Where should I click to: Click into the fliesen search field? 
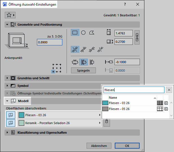point(134,90)
